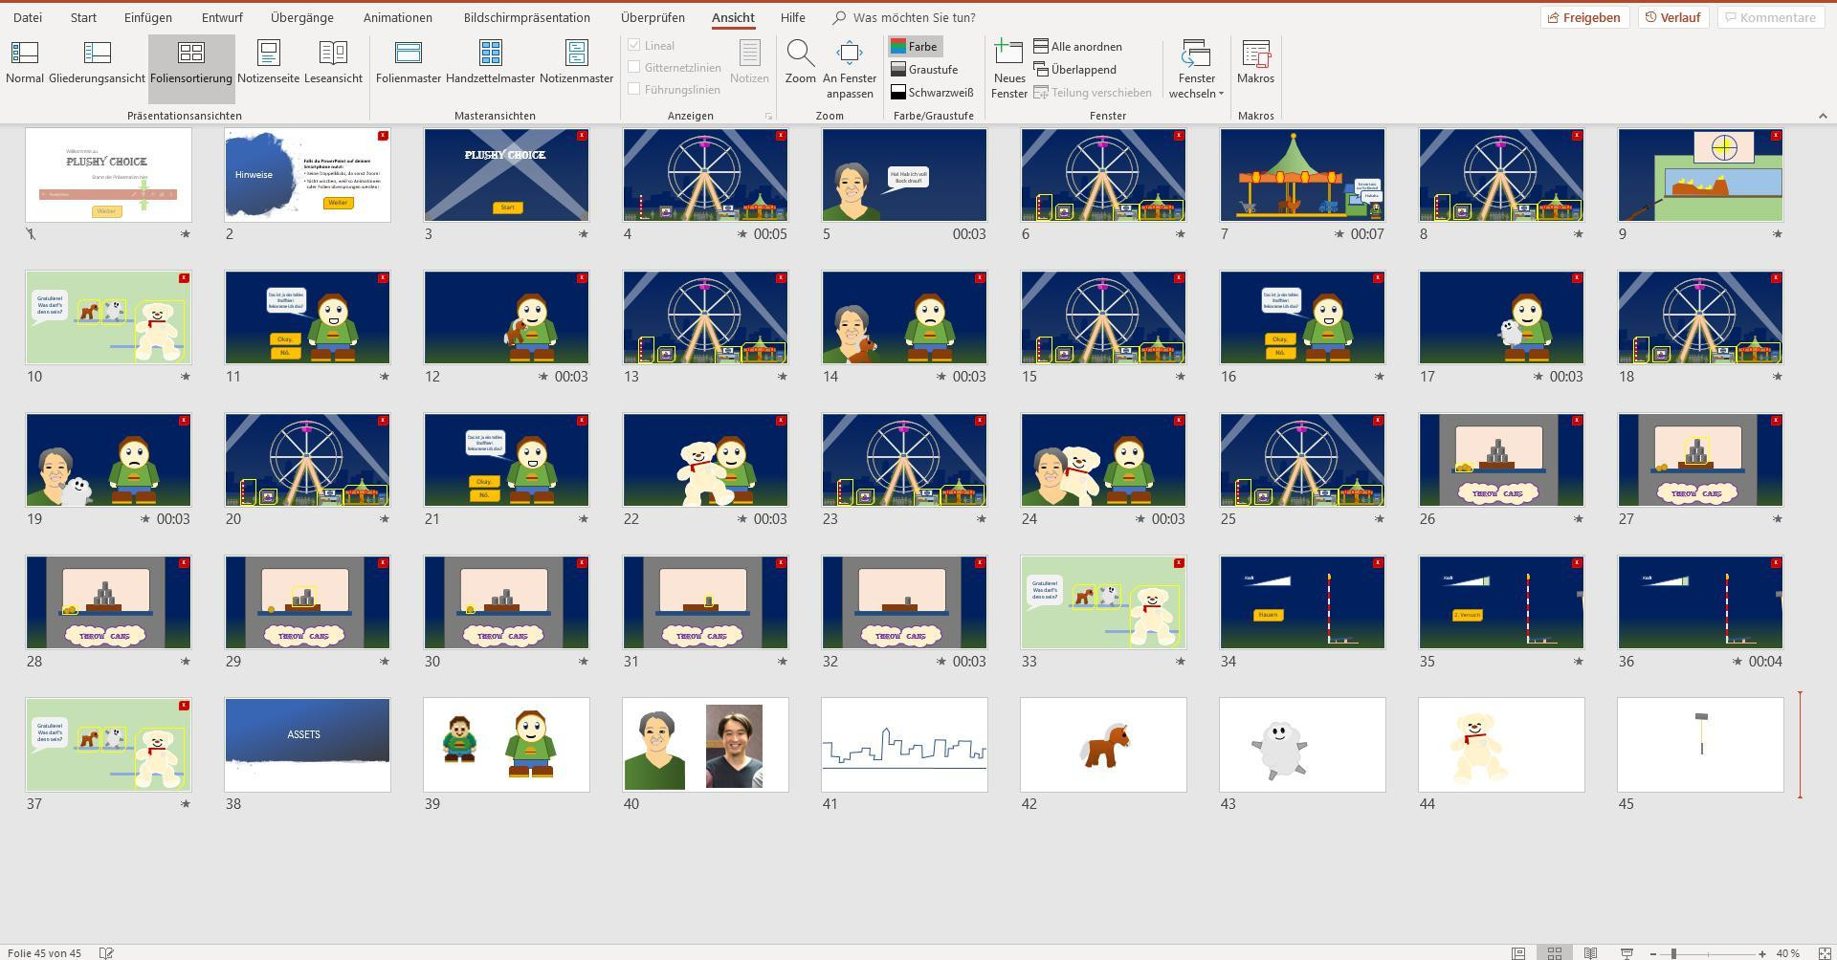Open the Animationen tab
The height and width of the screenshot is (960, 1837).
pos(397,17)
